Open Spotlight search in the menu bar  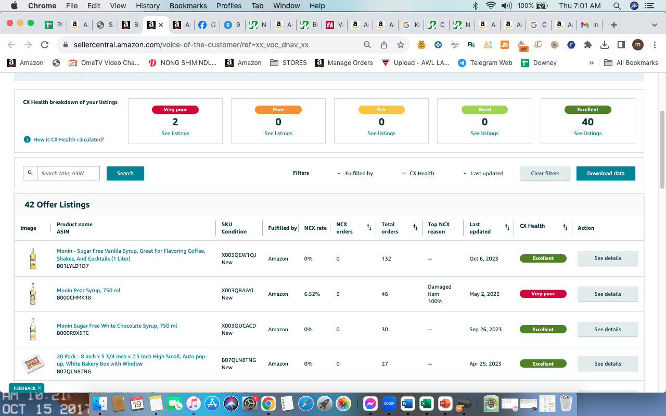tap(617, 6)
